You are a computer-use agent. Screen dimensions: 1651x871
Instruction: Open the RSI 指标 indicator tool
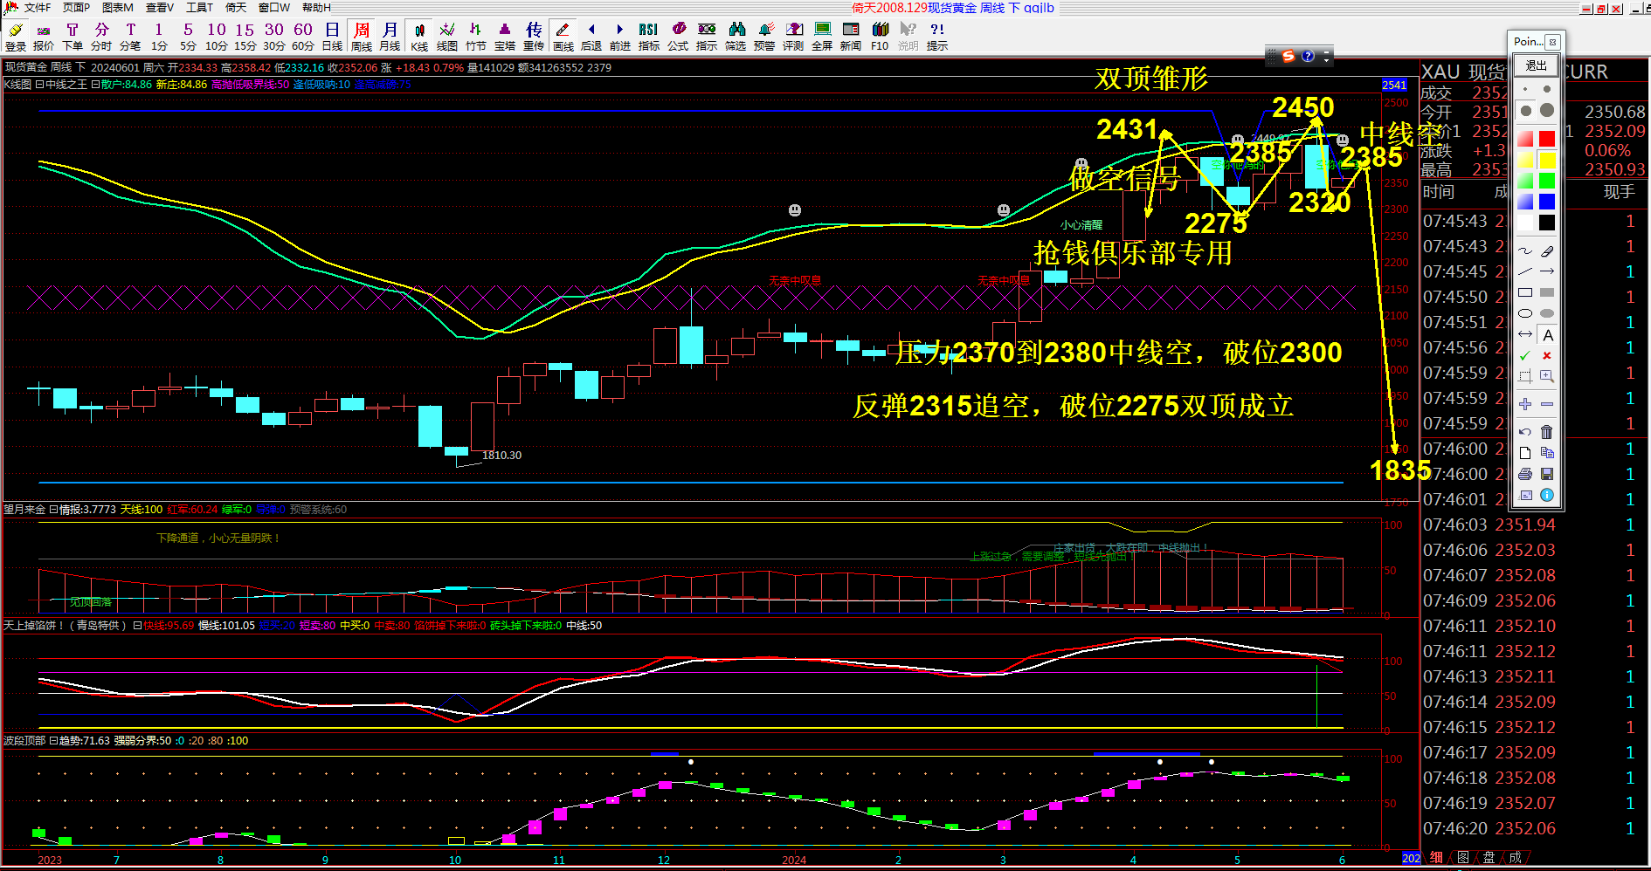648,35
